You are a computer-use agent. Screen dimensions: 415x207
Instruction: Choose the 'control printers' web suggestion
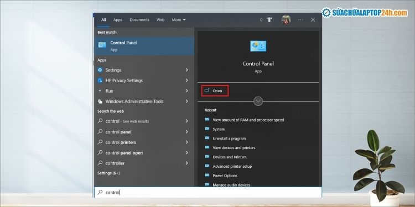tap(144, 142)
